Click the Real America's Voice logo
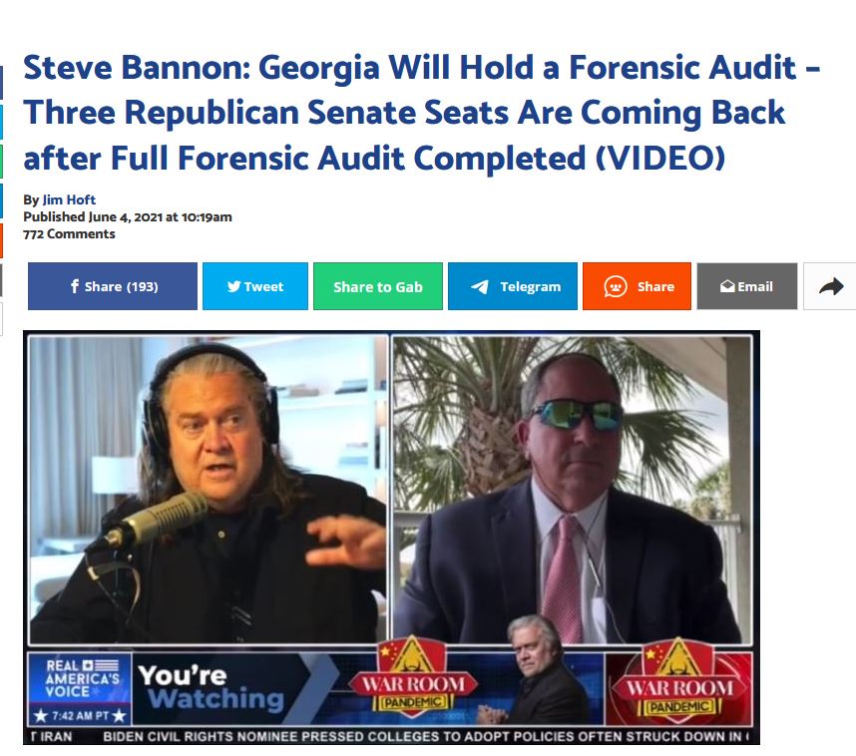 click(81, 678)
